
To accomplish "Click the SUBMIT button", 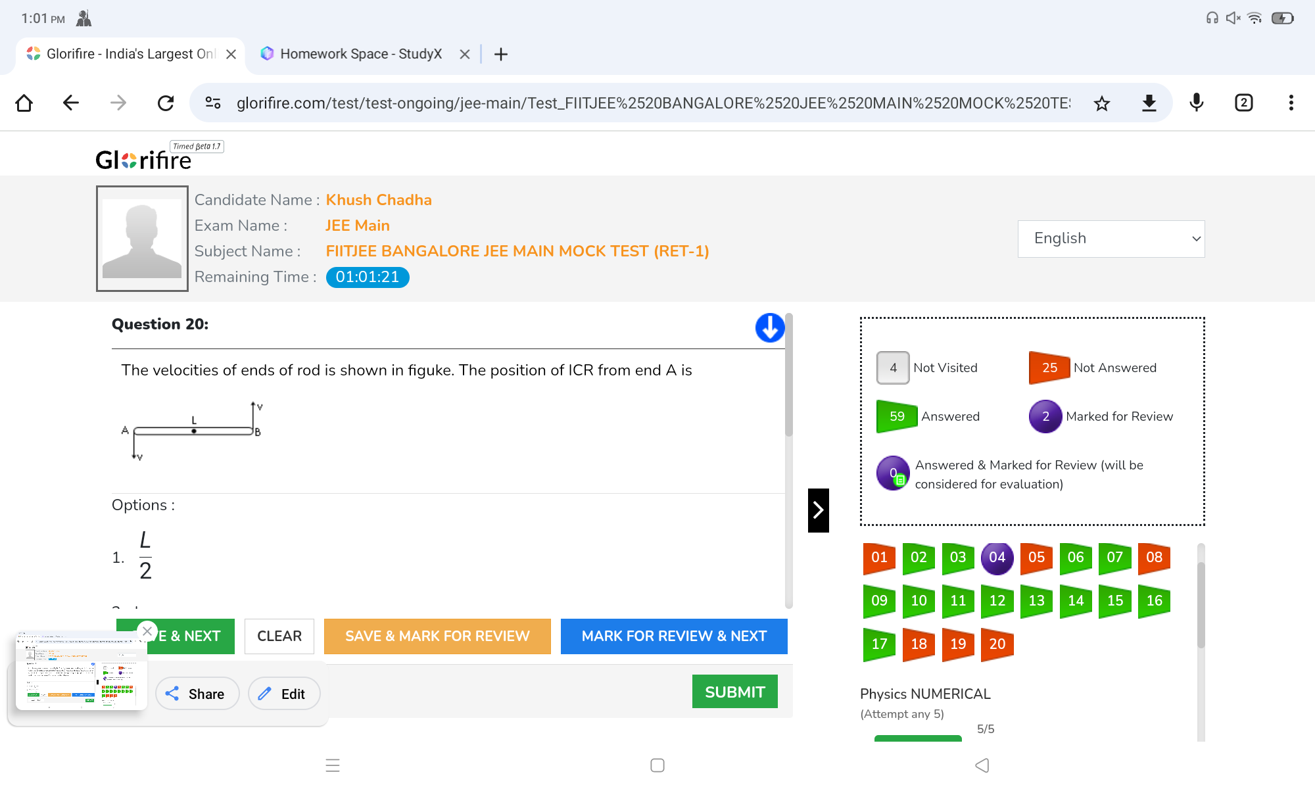I will click(736, 691).
